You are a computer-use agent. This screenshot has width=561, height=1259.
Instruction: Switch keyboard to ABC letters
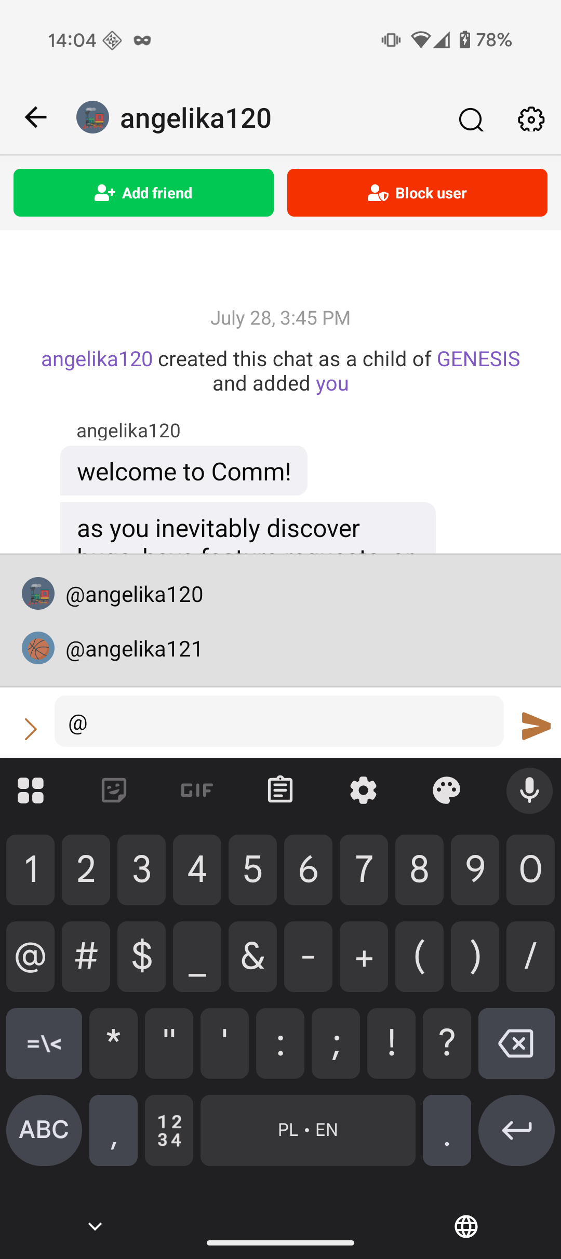tap(44, 1130)
